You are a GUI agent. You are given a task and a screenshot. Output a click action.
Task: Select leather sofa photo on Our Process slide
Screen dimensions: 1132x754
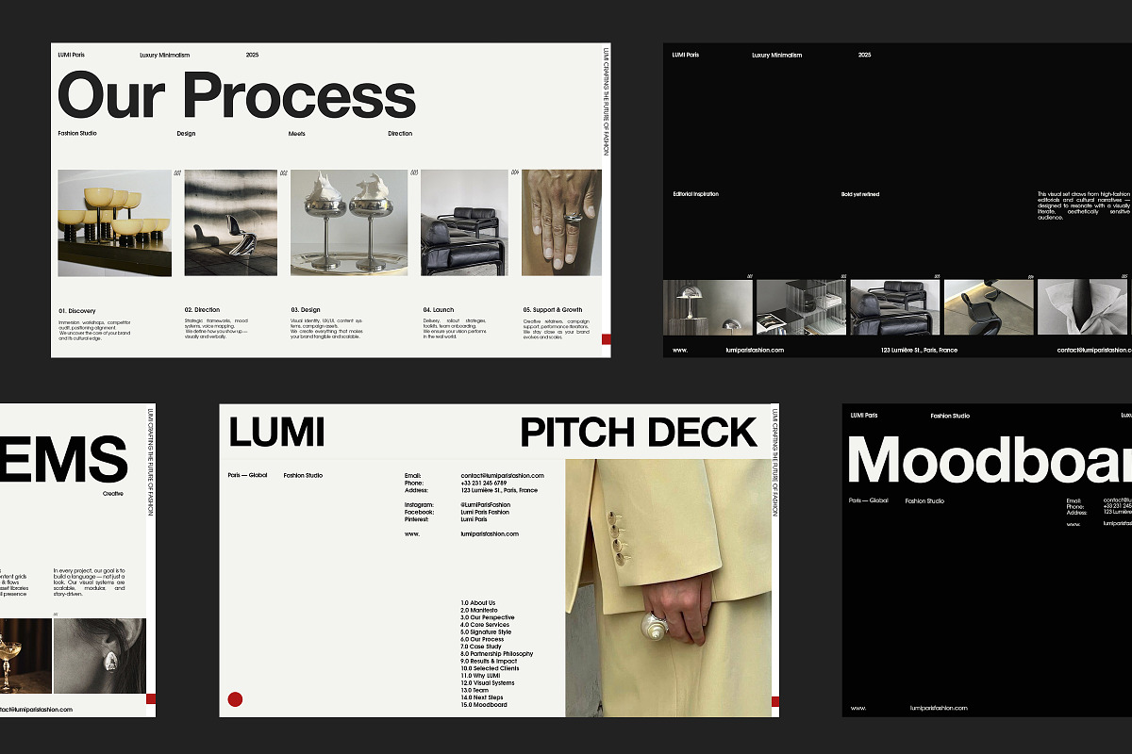(x=464, y=222)
